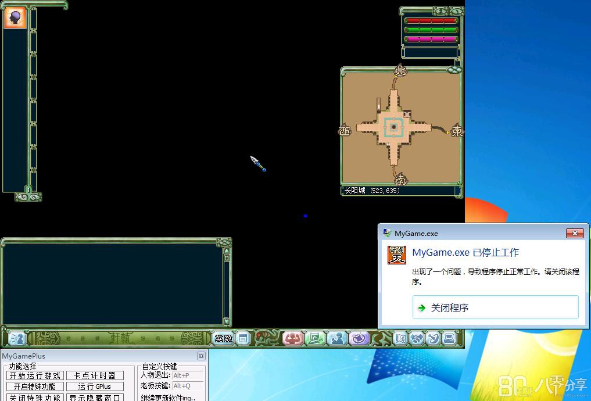Click the green energy bar
Screen dimensions: 591x401
[x=431, y=30]
